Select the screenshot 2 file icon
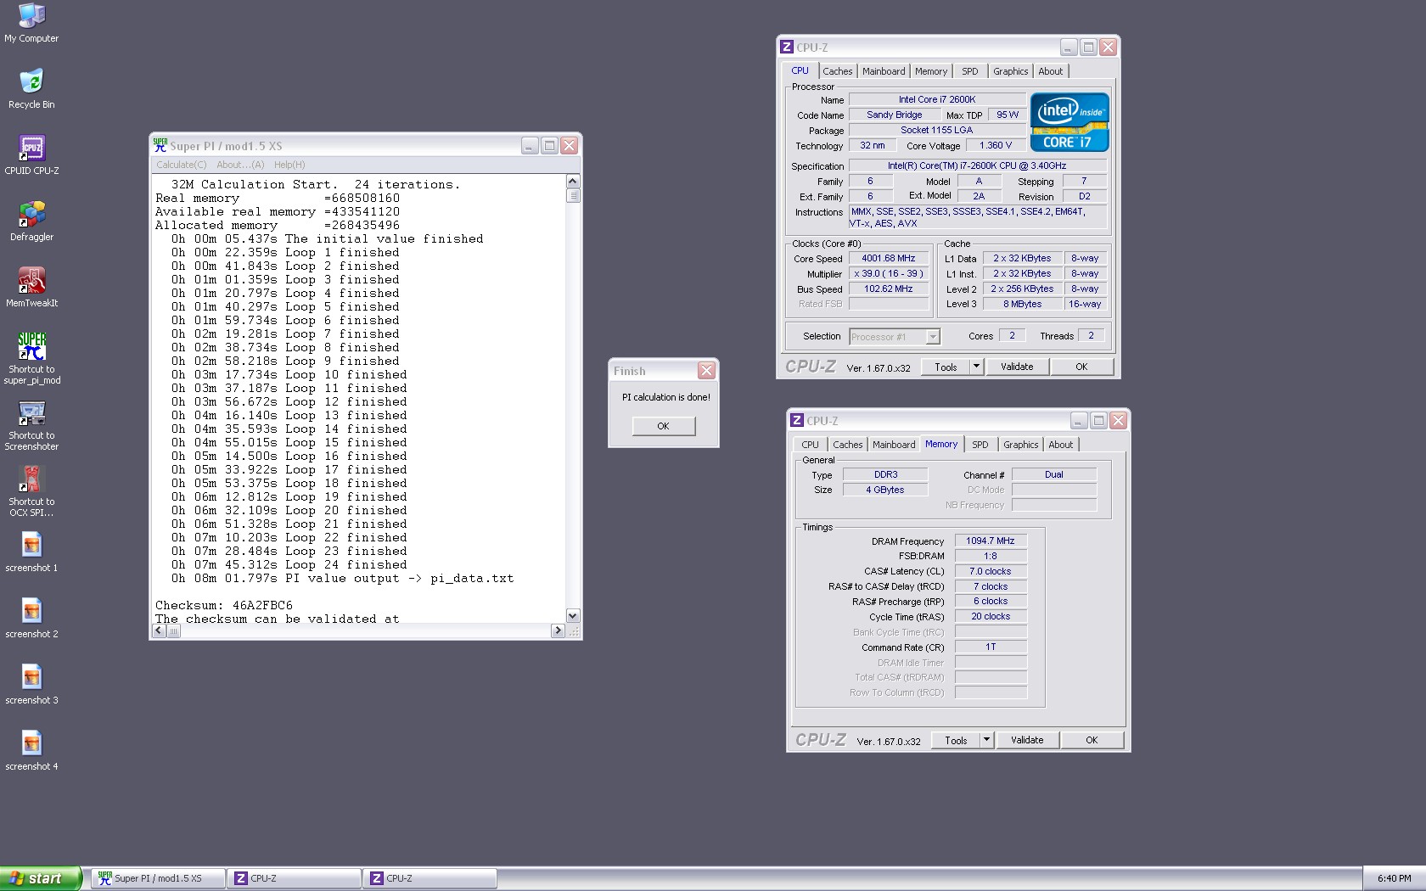This screenshot has width=1426, height=891. coord(31,619)
